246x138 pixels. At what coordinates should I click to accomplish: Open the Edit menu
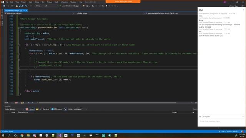tap(12, 2)
